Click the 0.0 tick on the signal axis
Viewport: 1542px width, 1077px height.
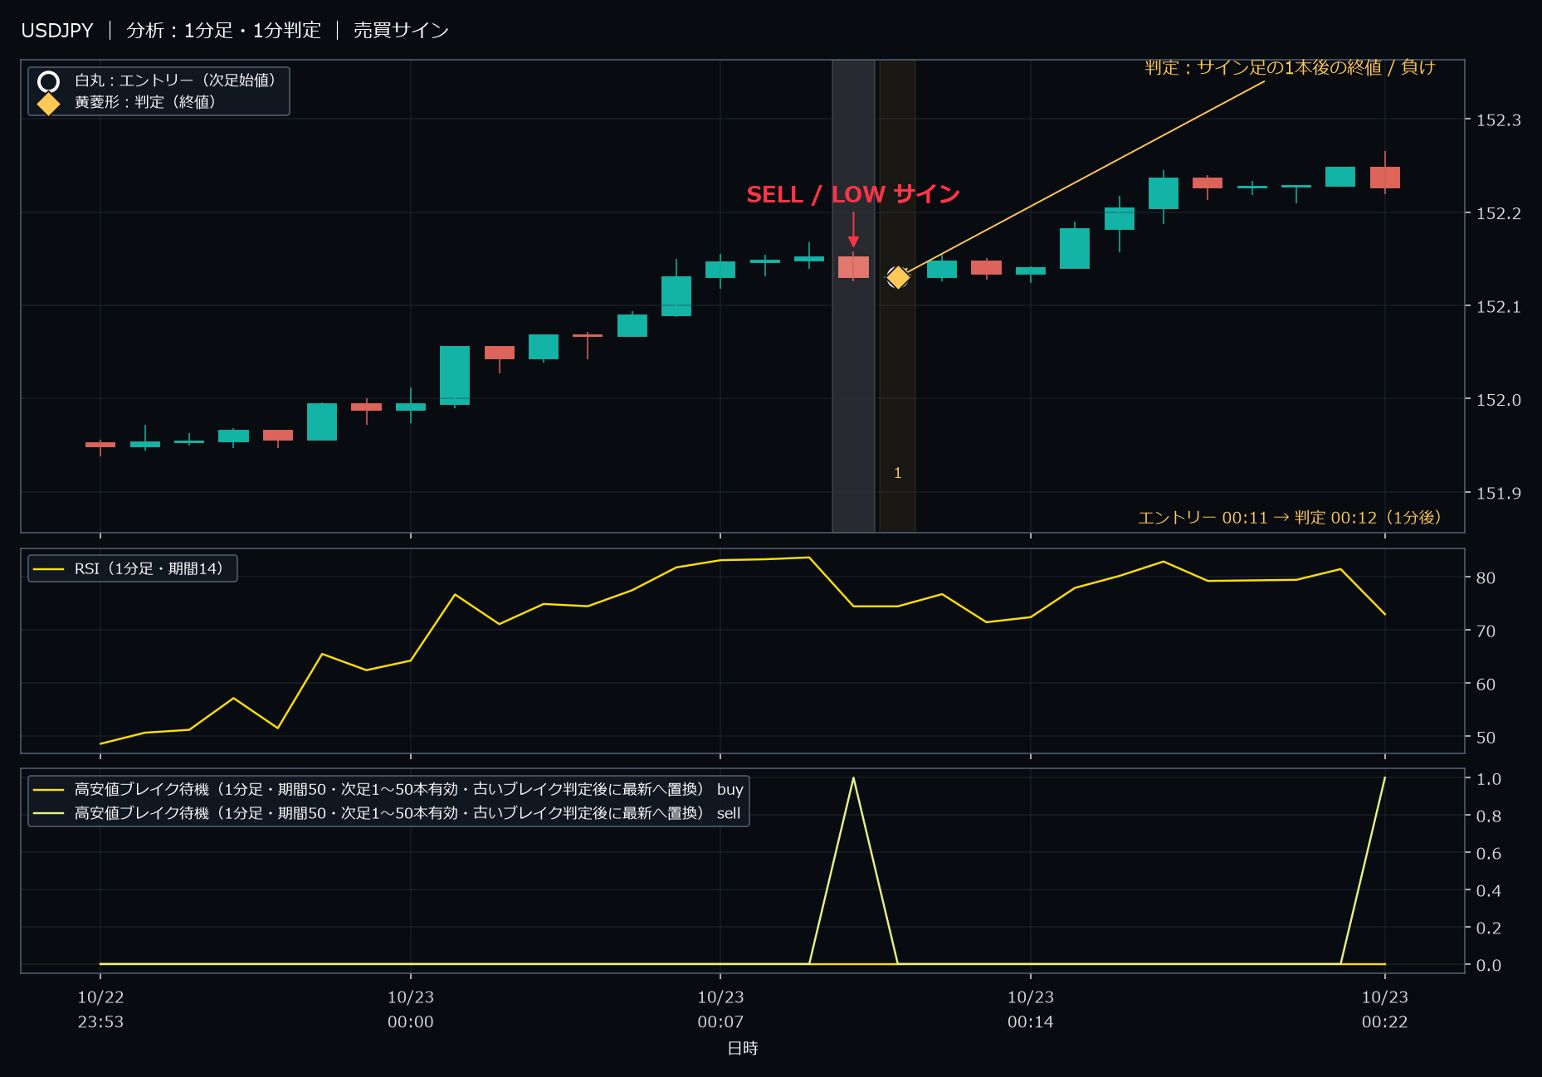[x=1489, y=966]
